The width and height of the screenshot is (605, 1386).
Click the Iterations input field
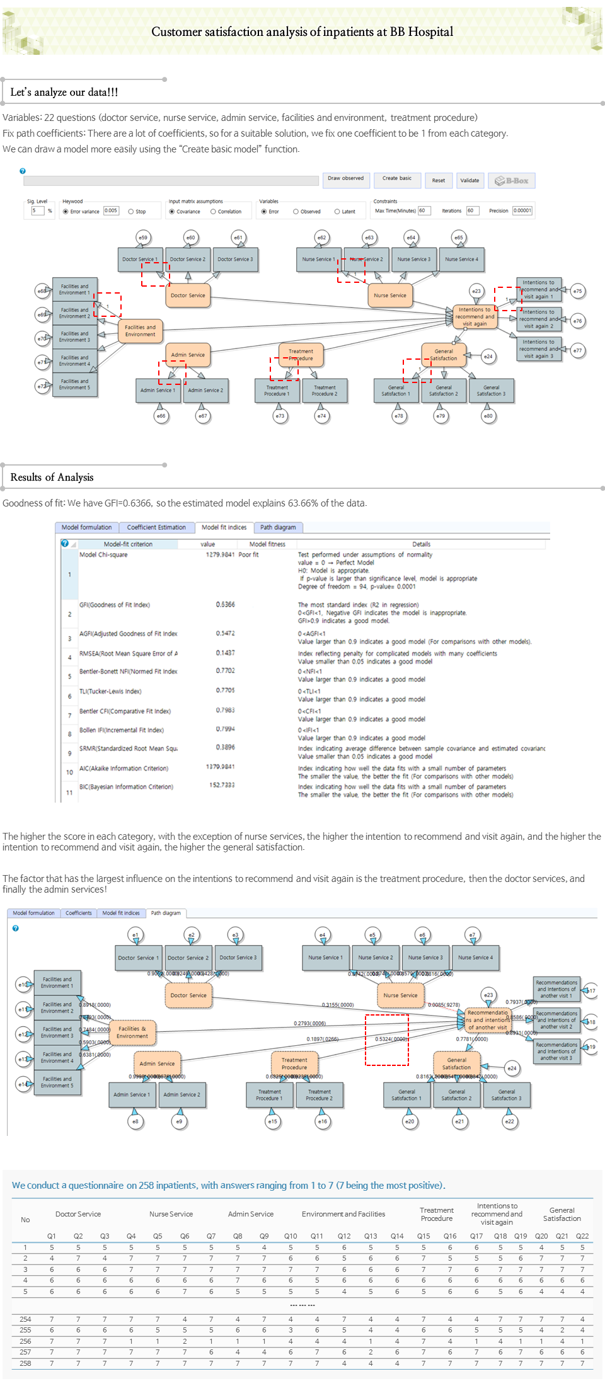click(x=473, y=211)
